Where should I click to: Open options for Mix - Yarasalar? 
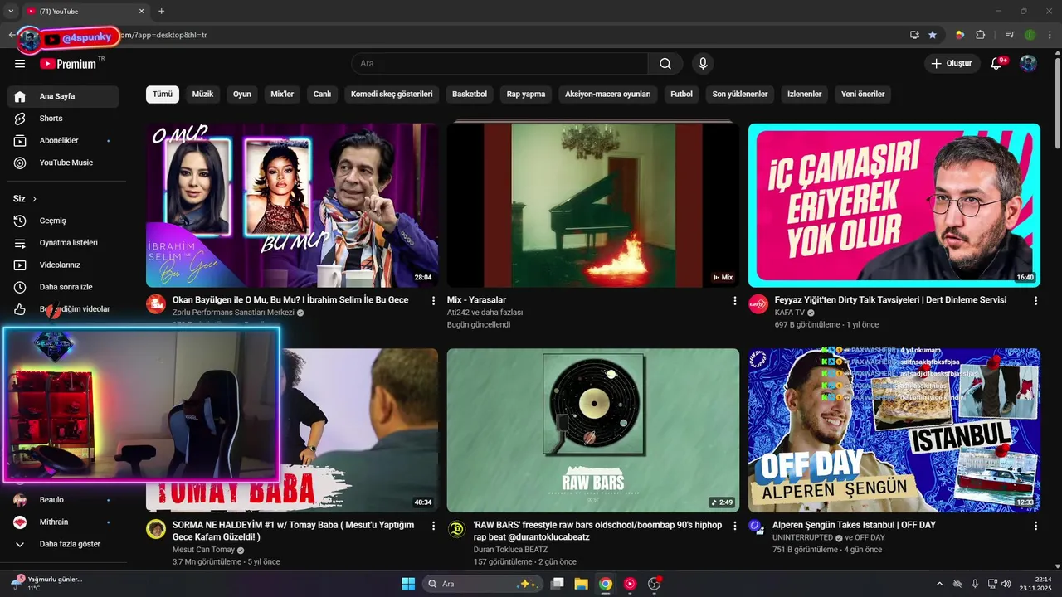pyautogui.click(x=734, y=301)
